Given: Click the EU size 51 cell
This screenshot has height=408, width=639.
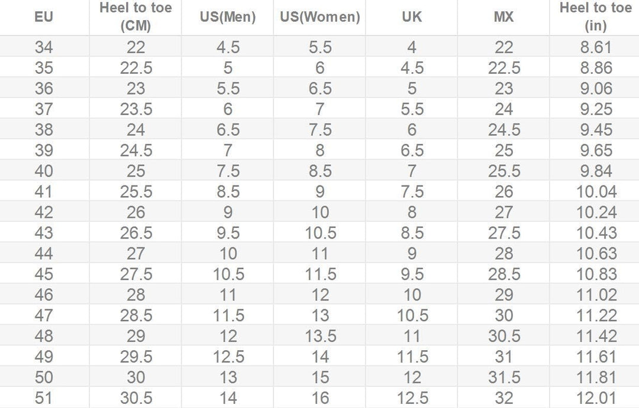Looking at the screenshot, I should click(x=44, y=398).
